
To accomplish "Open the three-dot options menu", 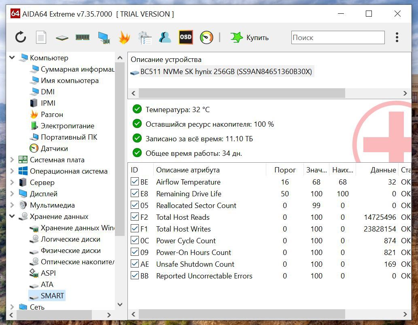I will [397, 37].
